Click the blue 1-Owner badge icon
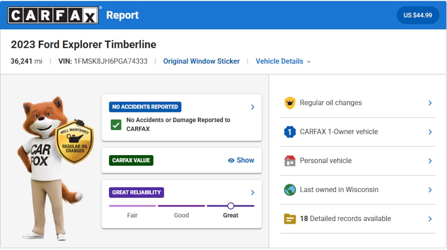The height and width of the screenshot is (250, 447). [290, 132]
